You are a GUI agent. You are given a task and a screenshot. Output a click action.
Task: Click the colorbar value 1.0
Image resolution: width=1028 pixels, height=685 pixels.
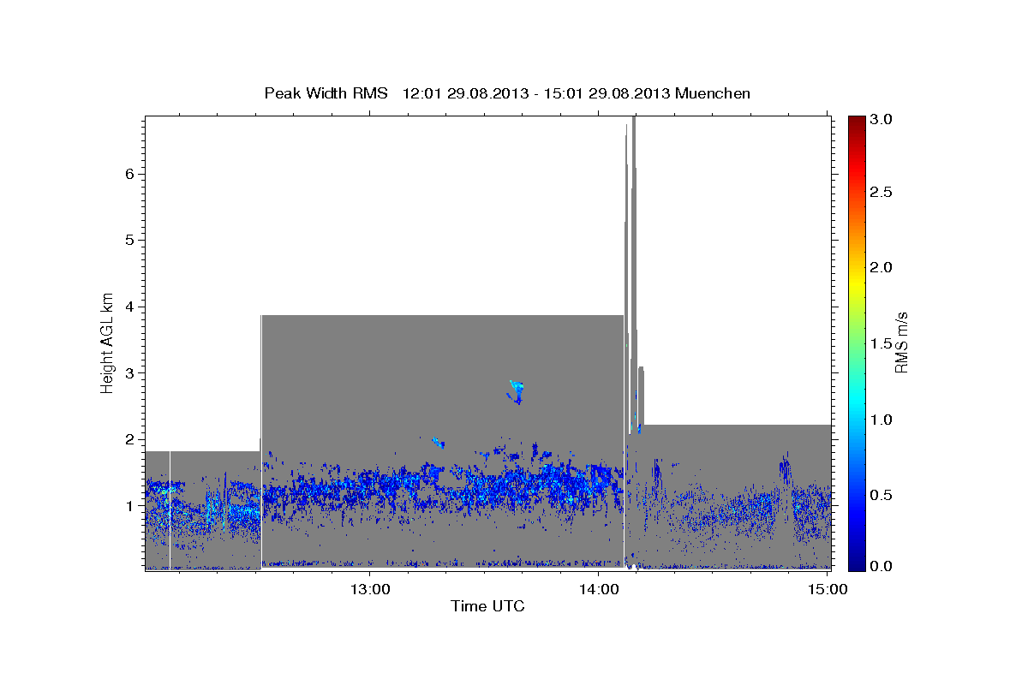pos(882,420)
